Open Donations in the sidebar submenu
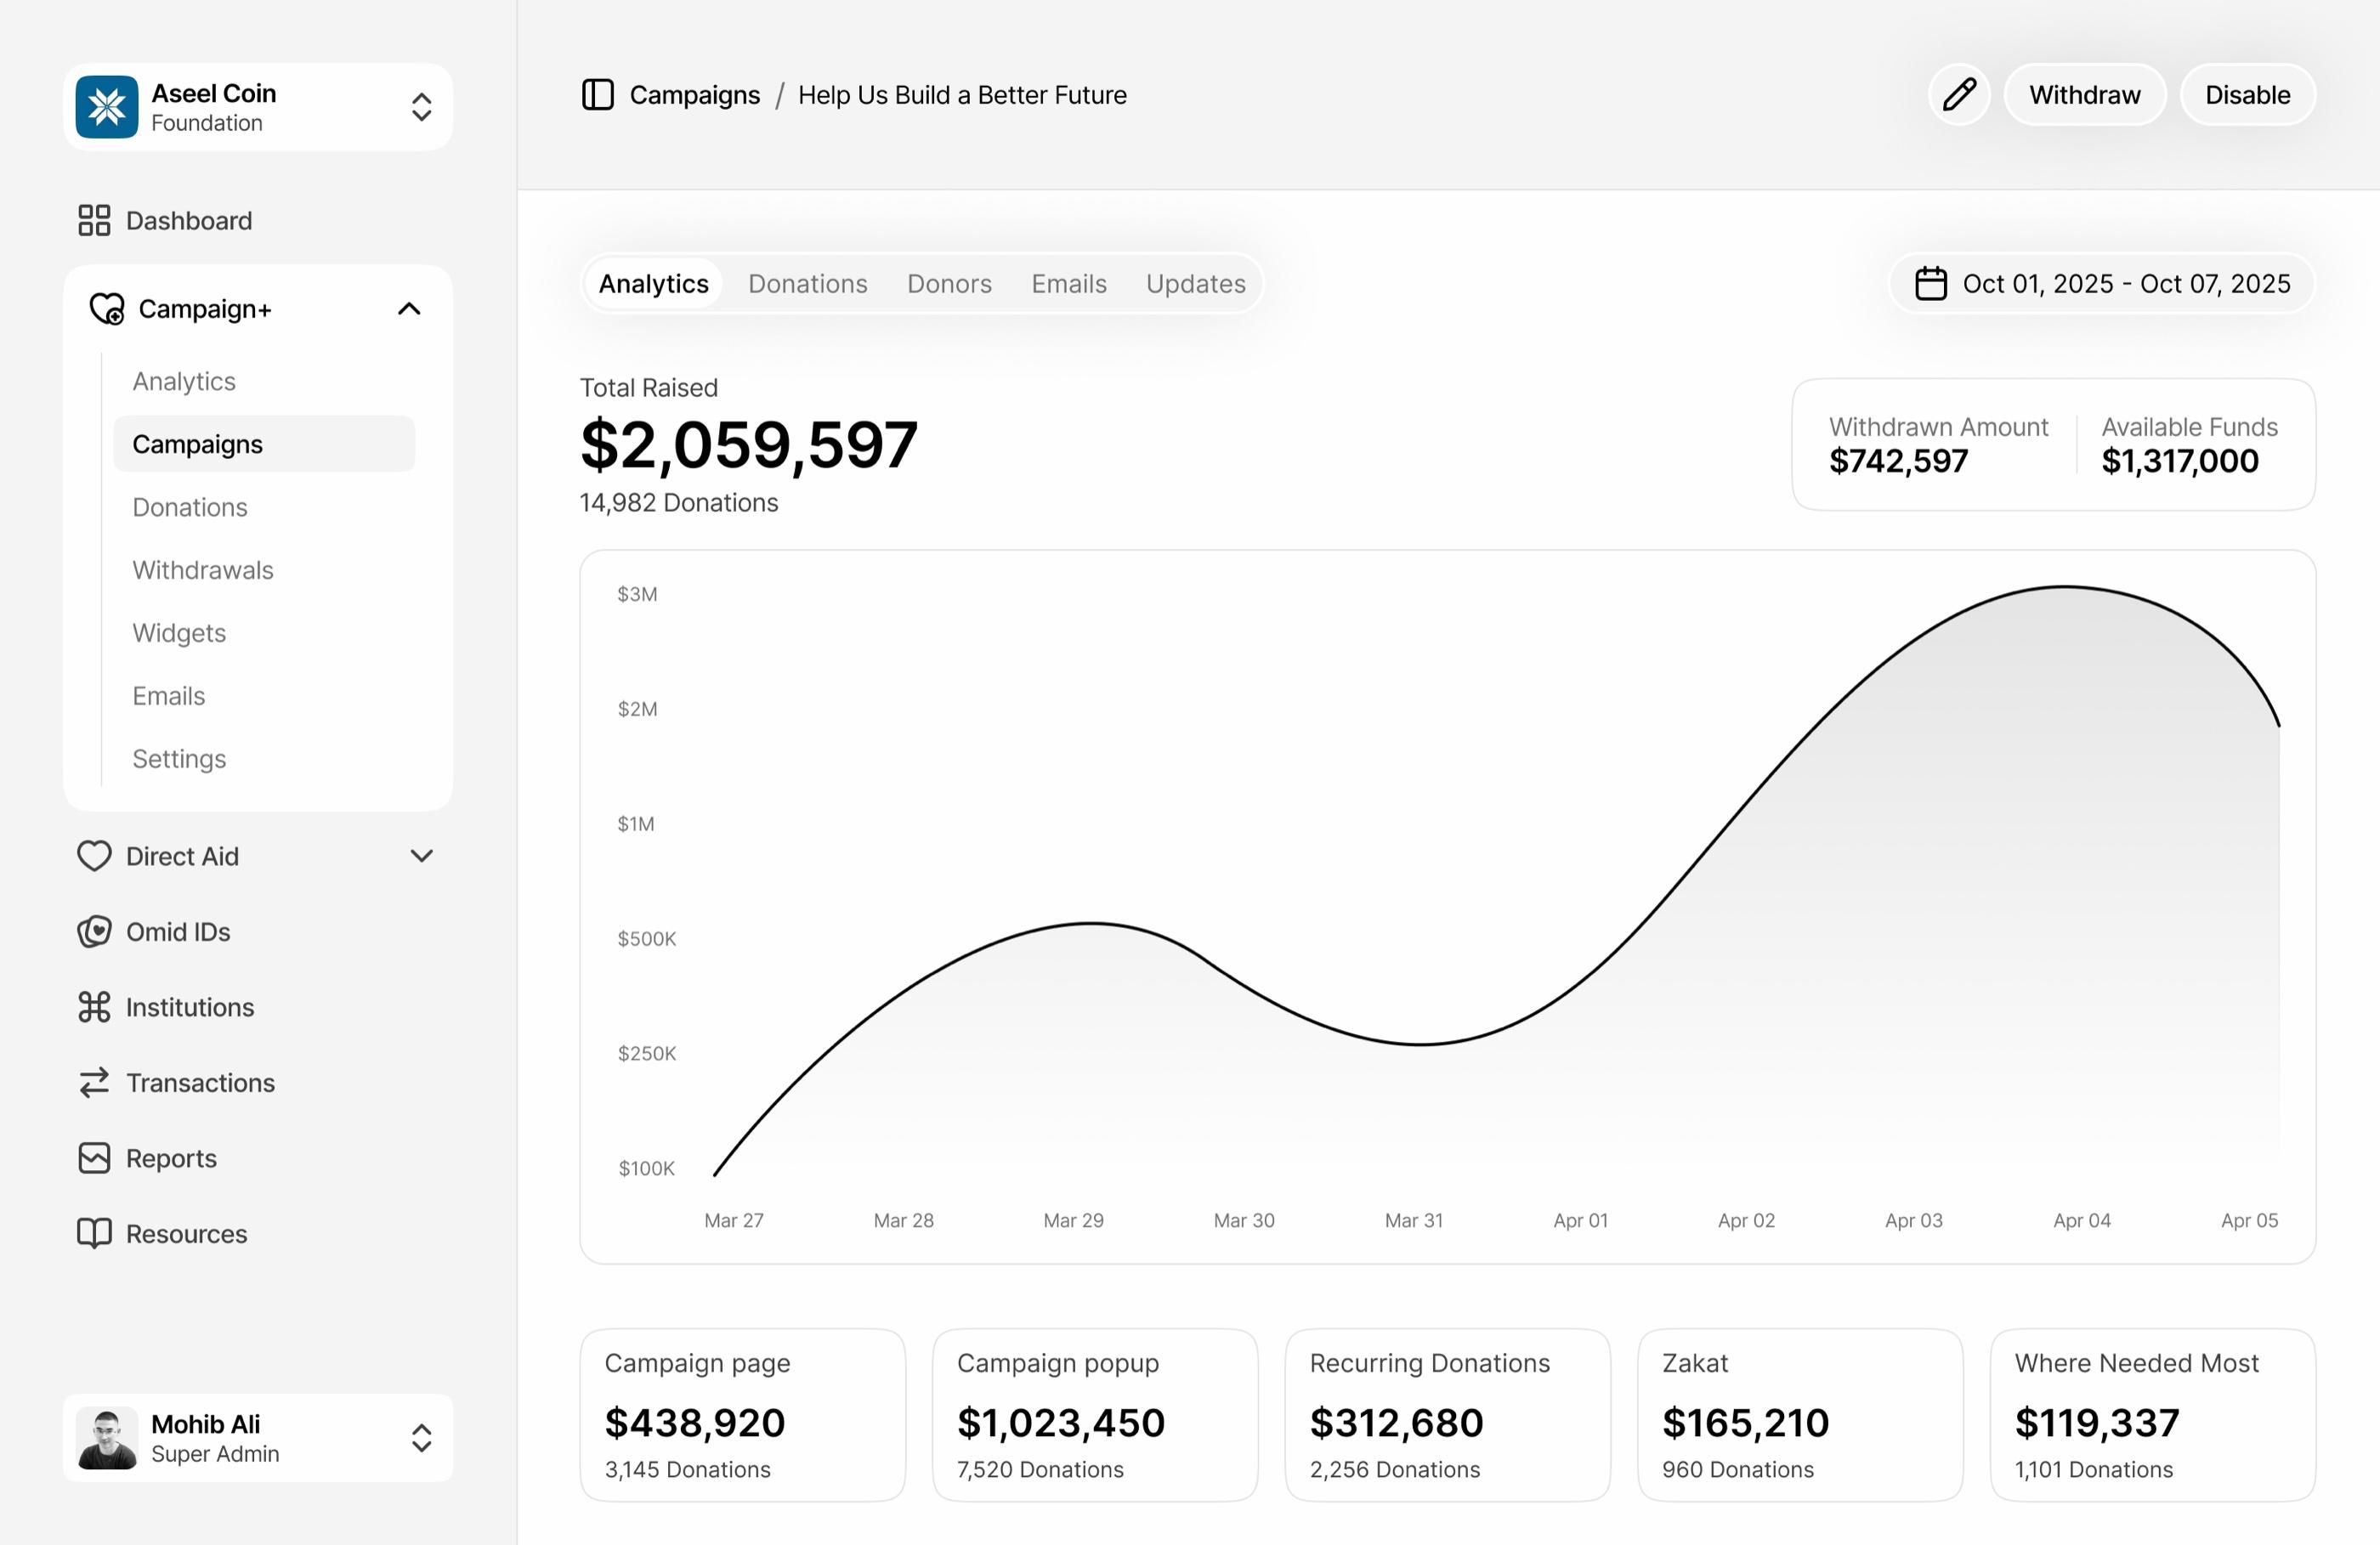 pyautogui.click(x=190, y=507)
